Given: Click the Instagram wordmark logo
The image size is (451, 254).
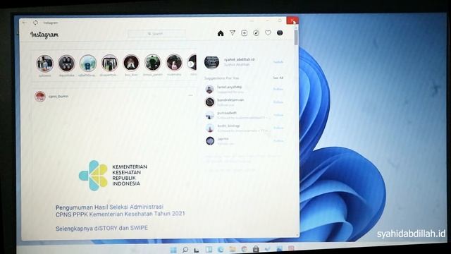Looking at the screenshot, I should (x=44, y=35).
